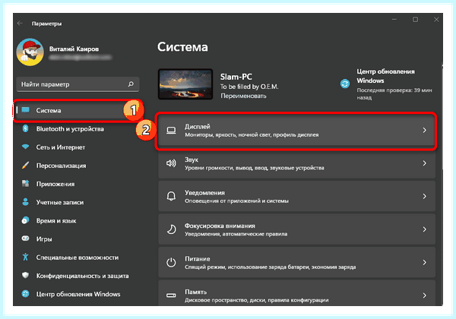Image resolution: width=456 pixels, height=319 pixels.
Task: Open Специальные возможности section
Action: 78,257
